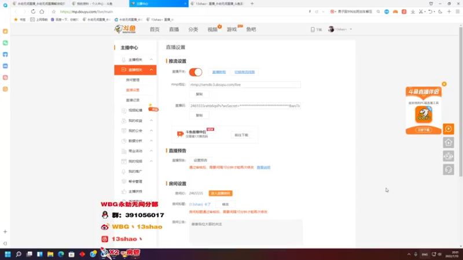Open the browser hamburger menu
Image resolution: width=463 pixels, height=260 pixels.
tap(458, 12)
